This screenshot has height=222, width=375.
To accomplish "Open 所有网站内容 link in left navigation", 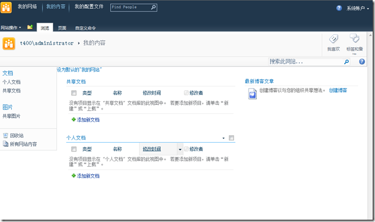I will (x=23, y=144).
